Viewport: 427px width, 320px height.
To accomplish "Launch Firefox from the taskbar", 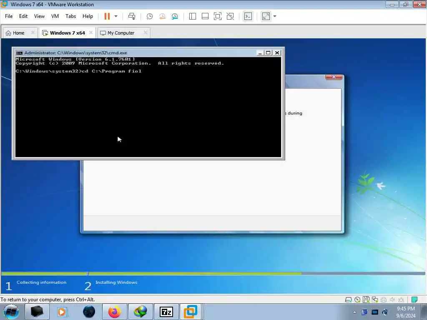I will (114, 312).
